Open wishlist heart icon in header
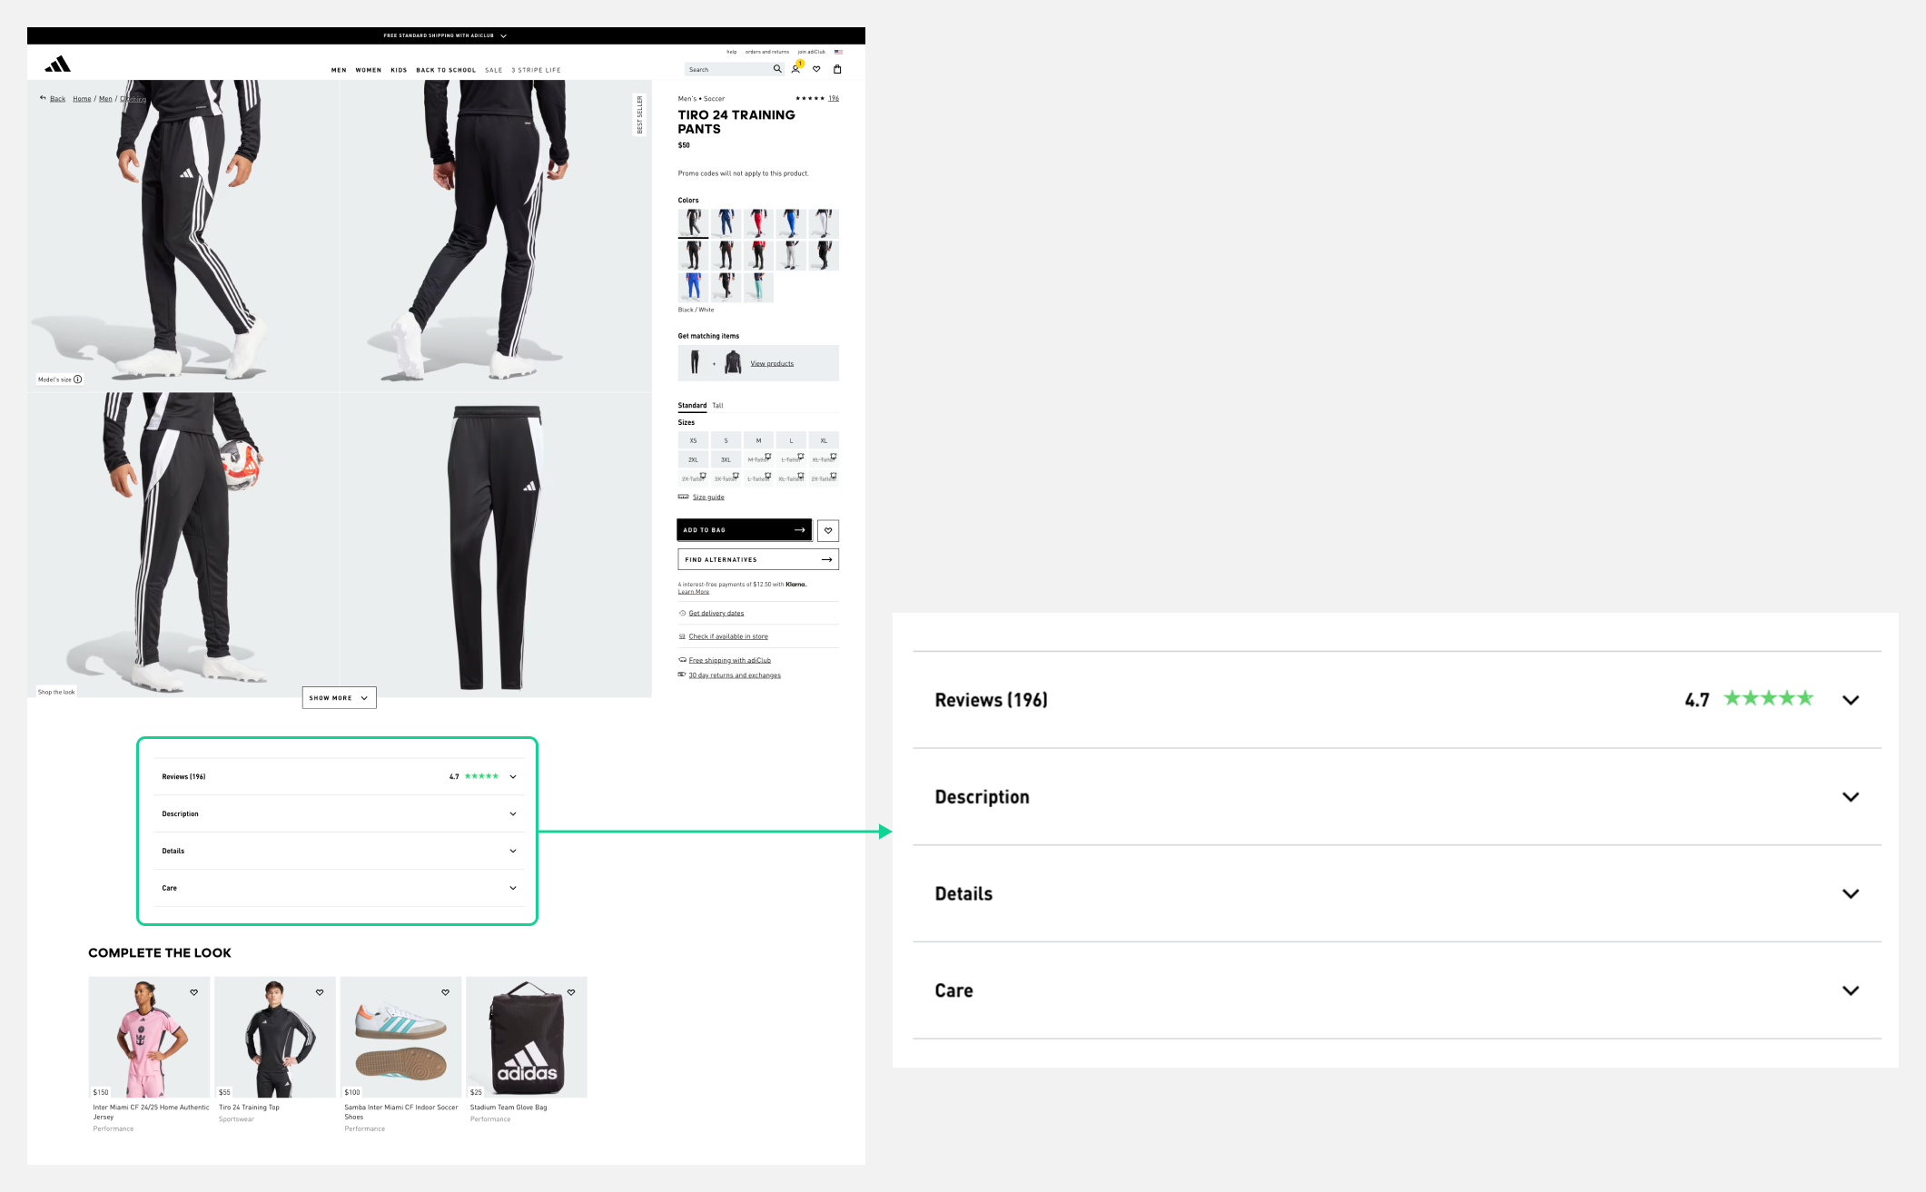Viewport: 1926px width, 1192px height. point(816,69)
